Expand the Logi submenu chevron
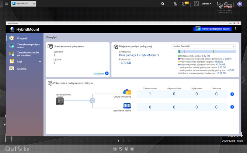Image resolution: width=247 pixels, height=153 pixels. [40, 62]
